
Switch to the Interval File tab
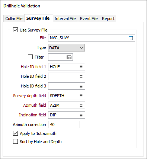[x=65, y=19]
